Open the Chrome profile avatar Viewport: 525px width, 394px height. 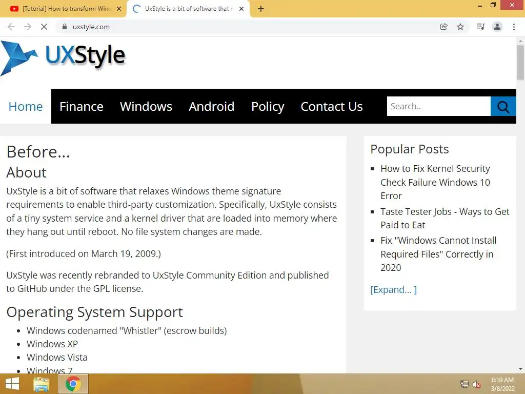497,27
